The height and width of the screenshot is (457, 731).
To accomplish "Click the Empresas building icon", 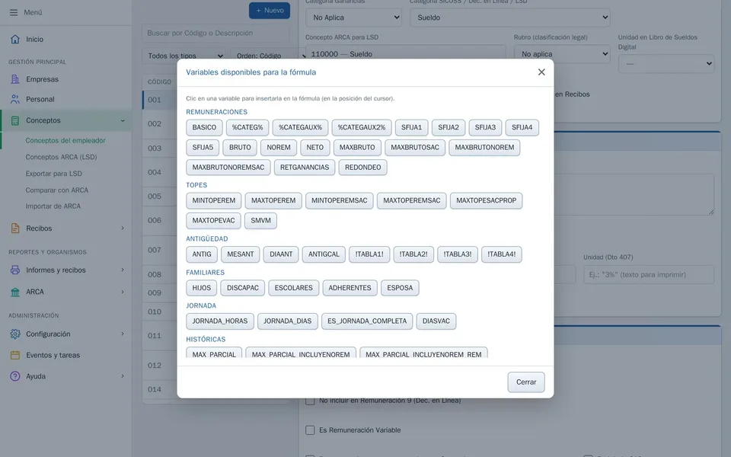I will (15, 79).
